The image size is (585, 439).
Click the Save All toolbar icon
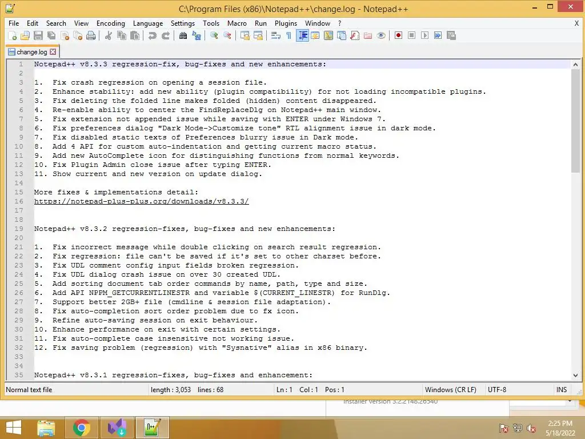click(51, 35)
